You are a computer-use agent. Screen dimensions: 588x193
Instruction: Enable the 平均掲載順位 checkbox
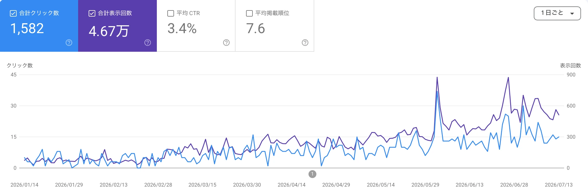point(249,13)
